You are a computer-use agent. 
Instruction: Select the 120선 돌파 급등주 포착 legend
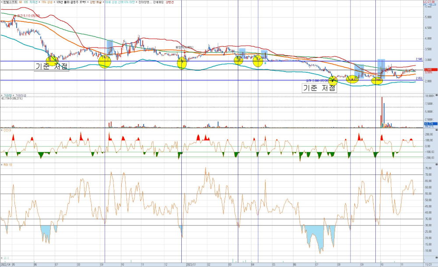tap(71, 2)
